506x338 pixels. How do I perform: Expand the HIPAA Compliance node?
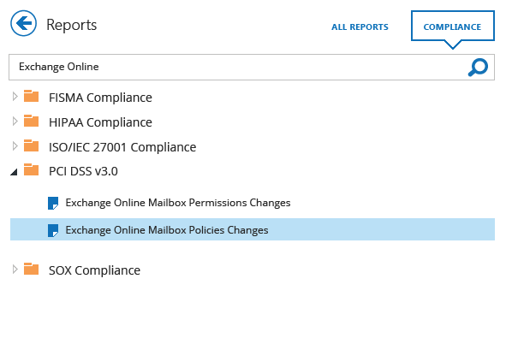[x=15, y=122]
